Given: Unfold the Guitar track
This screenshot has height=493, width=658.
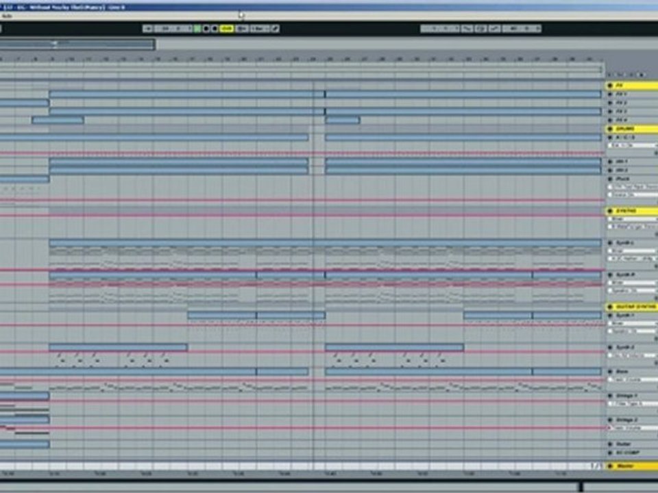Looking at the screenshot, I should point(610,444).
